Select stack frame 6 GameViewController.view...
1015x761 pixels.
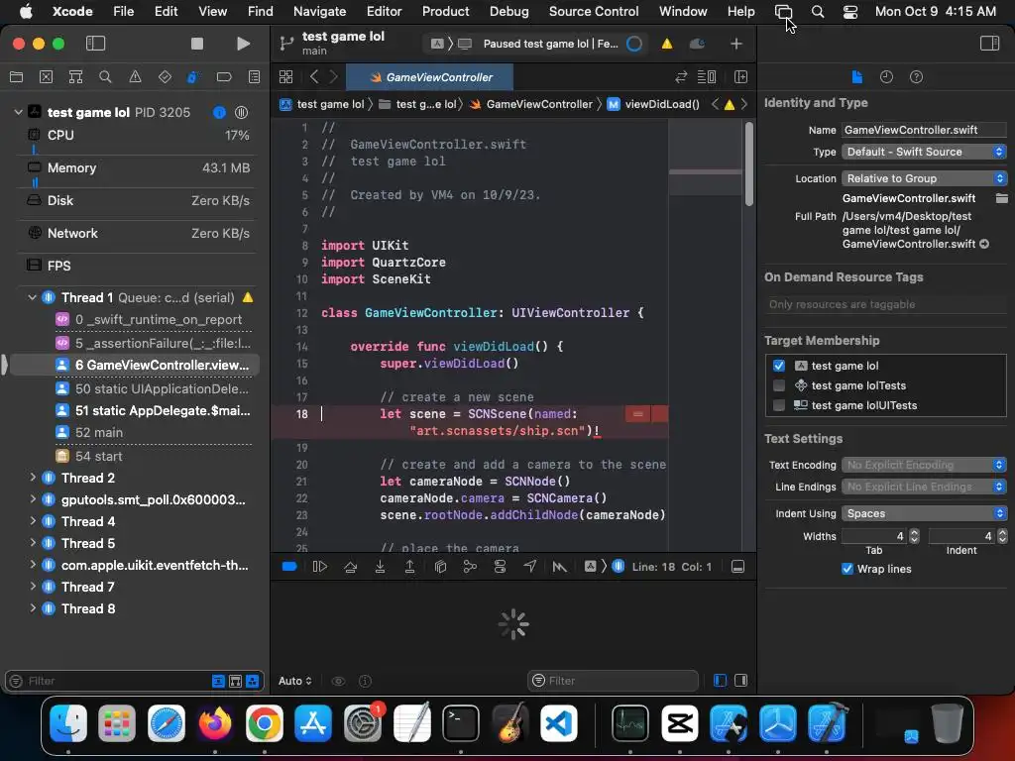click(x=135, y=365)
